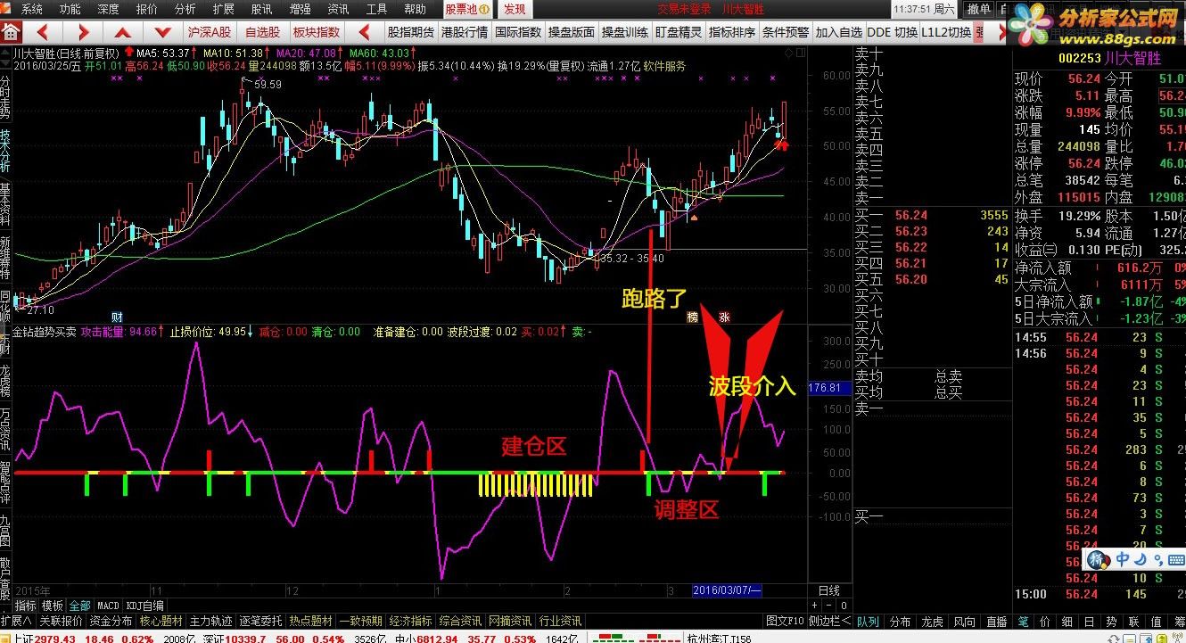Open 条件预警 toolbar item
The width and height of the screenshot is (1186, 643).
786,32
